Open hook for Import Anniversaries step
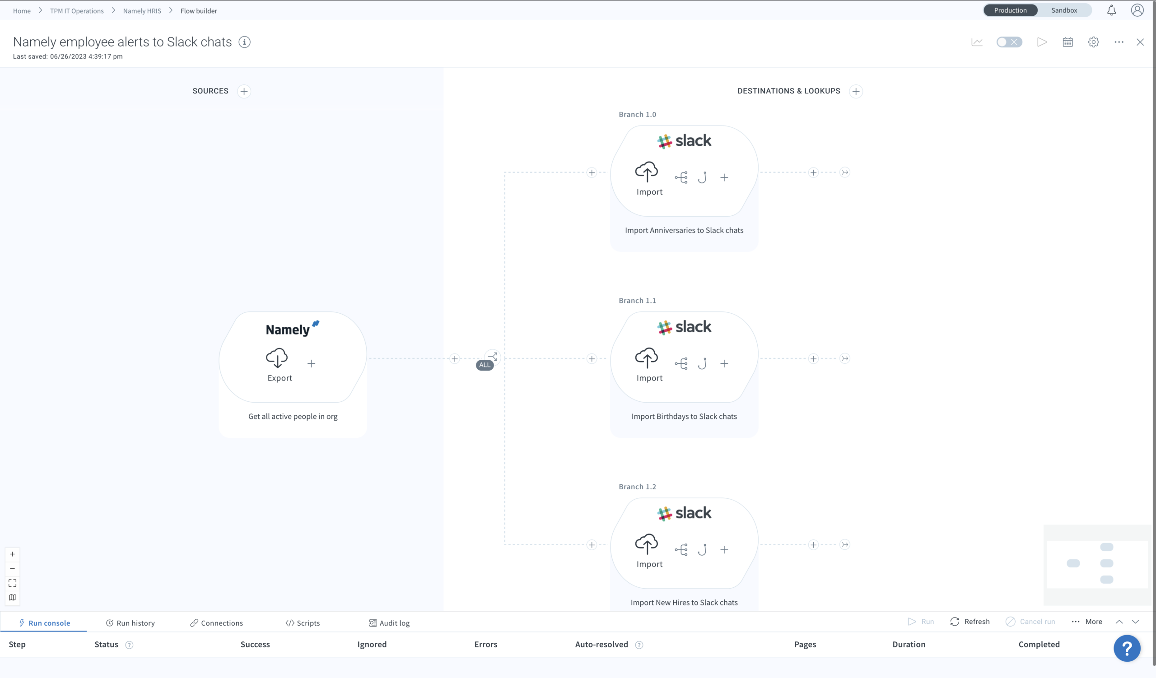Viewport: 1156px width, 678px height. [x=702, y=177]
